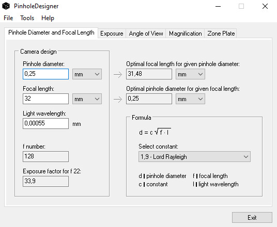Screen dimensions: 277x227
Task: Open the Optimal focal length unit dropdown
Action: tap(190, 74)
